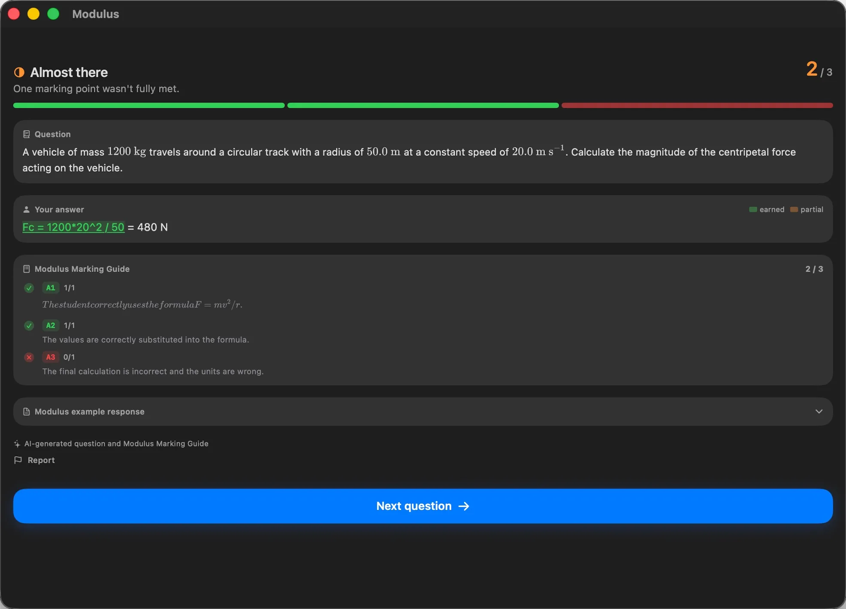The height and width of the screenshot is (609, 846).
Task: Click the A1 marking point badge
Action: pyautogui.click(x=51, y=288)
